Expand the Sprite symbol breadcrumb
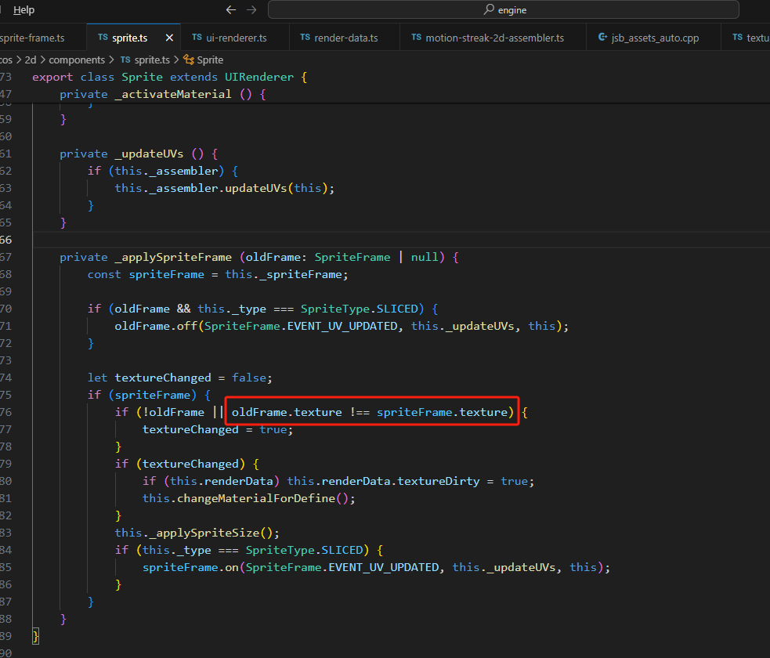 [210, 60]
